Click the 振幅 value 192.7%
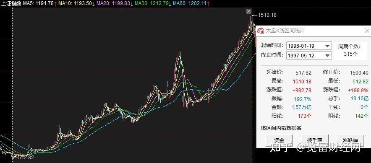 click(x=303, y=99)
